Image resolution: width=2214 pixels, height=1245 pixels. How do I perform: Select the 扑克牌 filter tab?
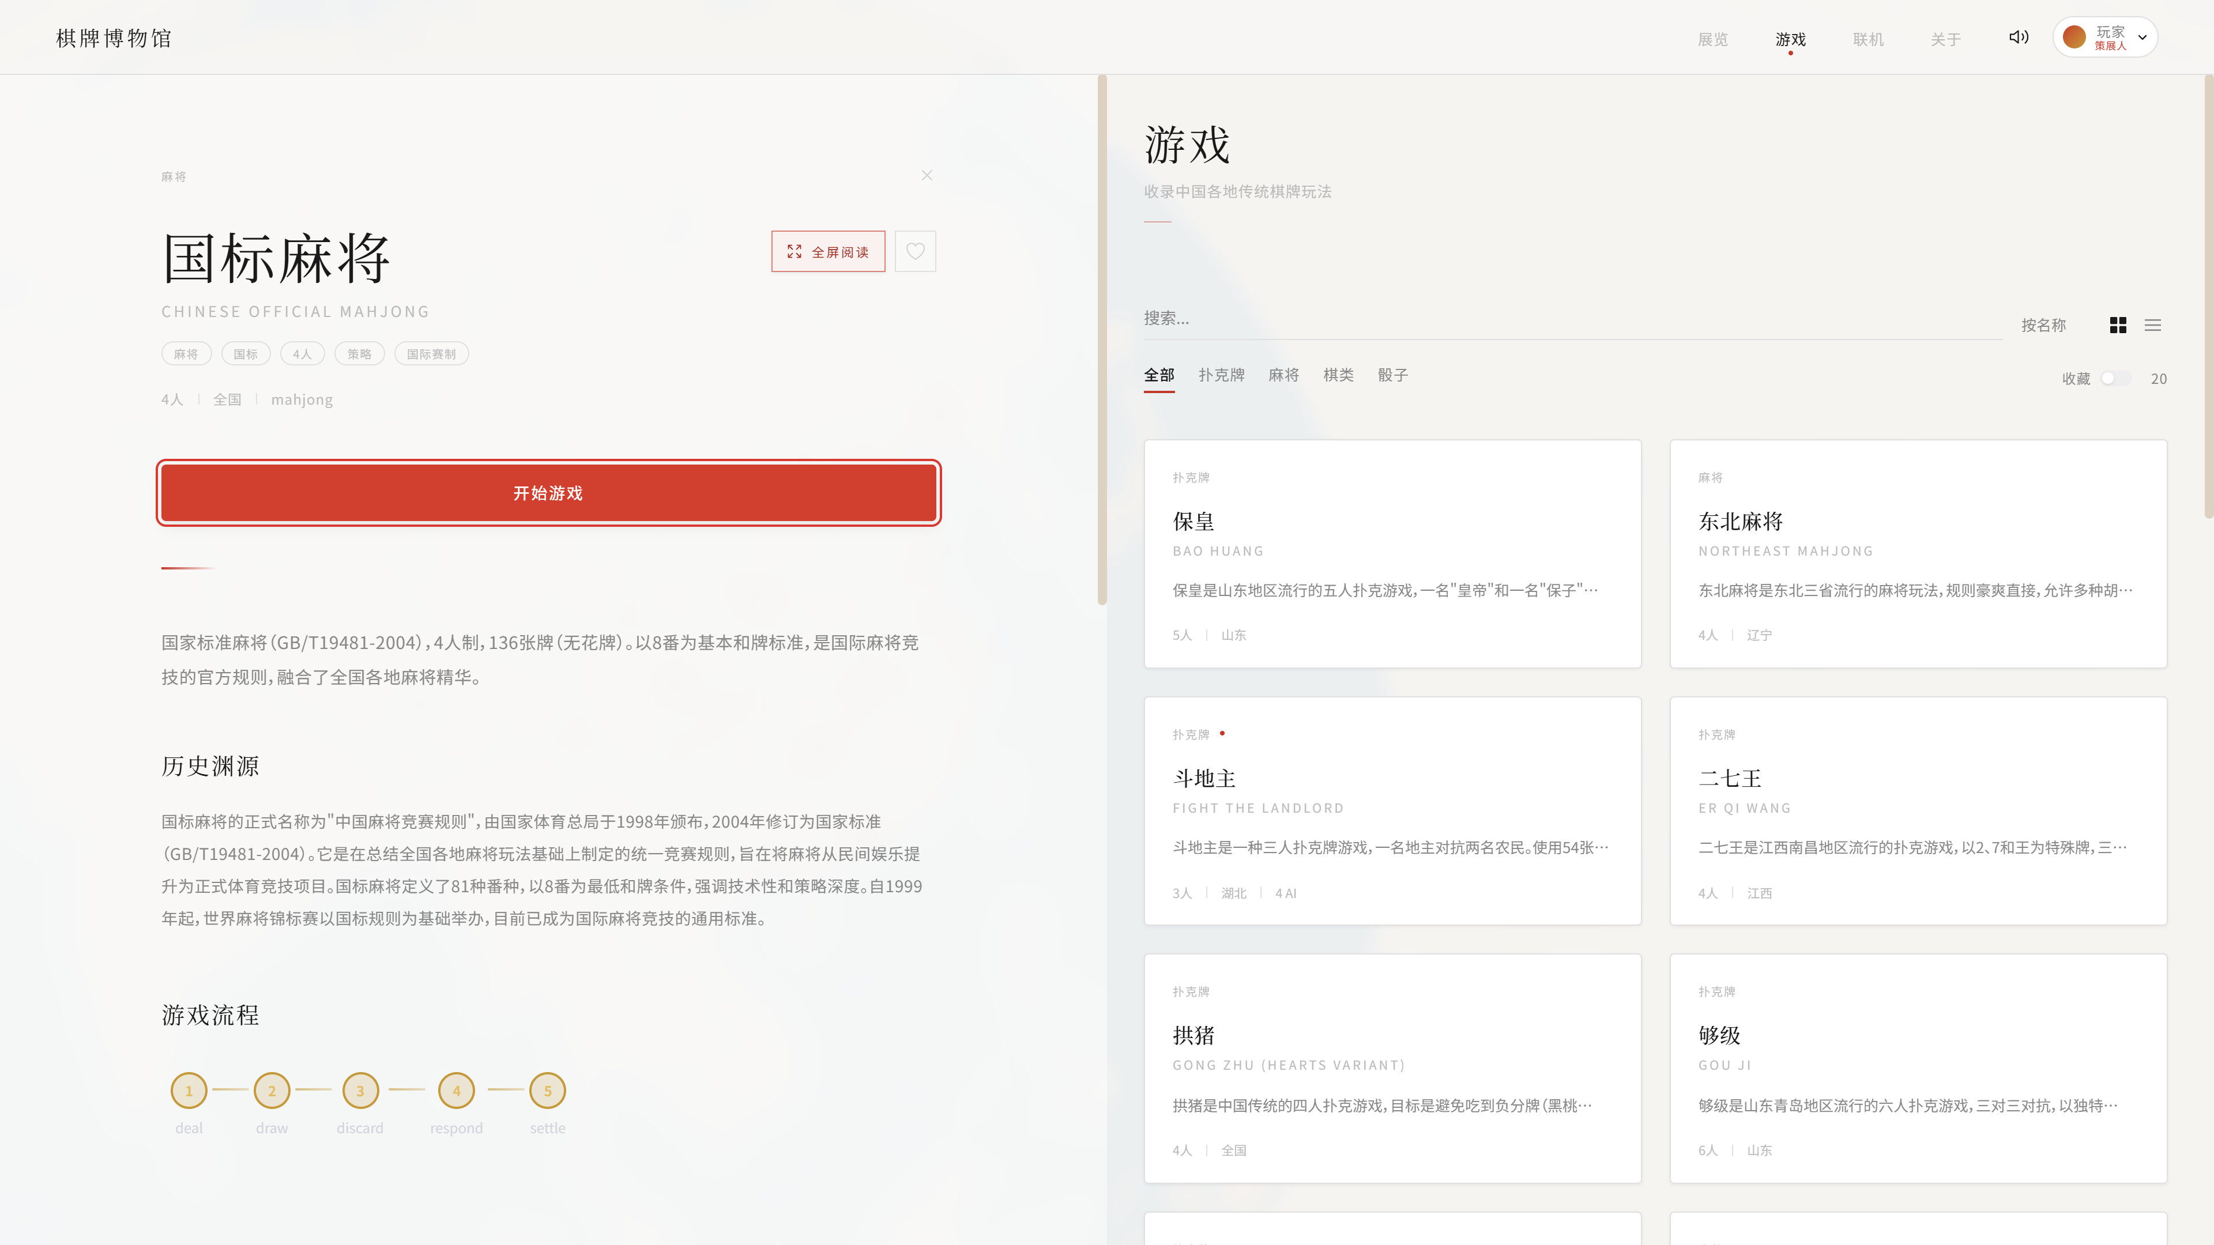[x=1221, y=375]
